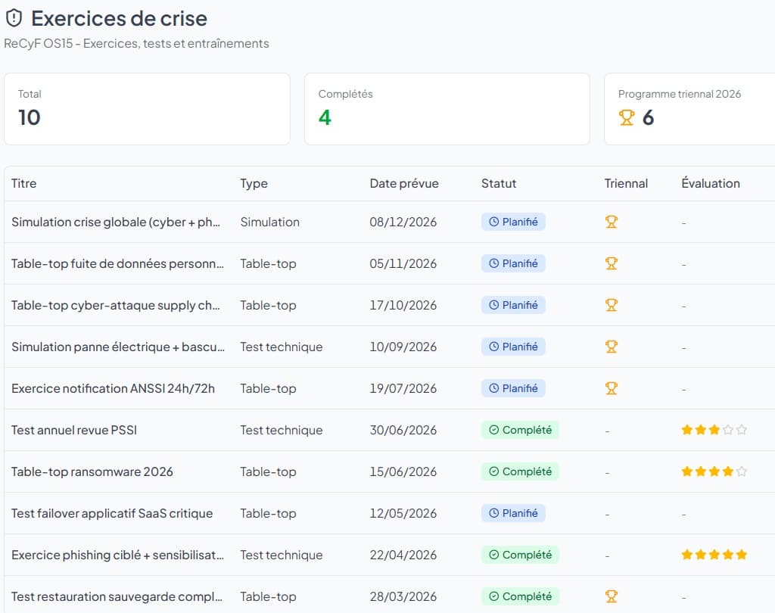Click the three-star rating for Test annuel revue PSSI

[x=714, y=430]
